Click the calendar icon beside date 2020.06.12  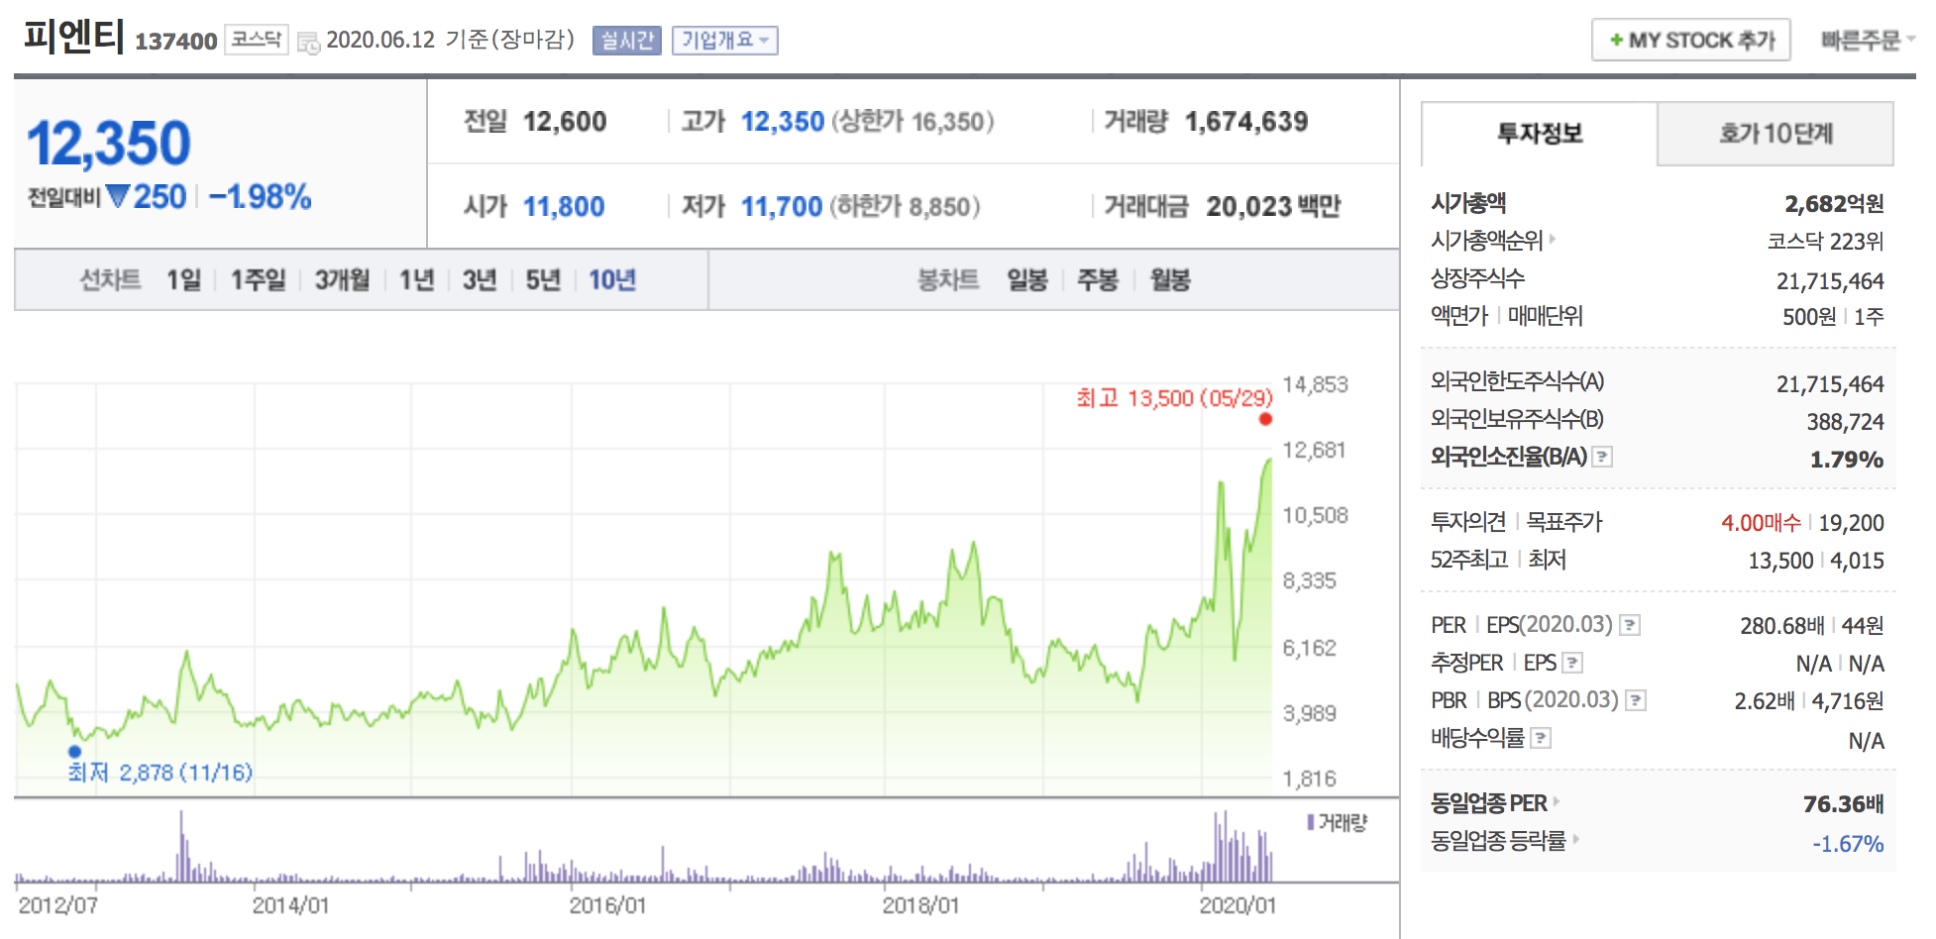click(x=308, y=43)
